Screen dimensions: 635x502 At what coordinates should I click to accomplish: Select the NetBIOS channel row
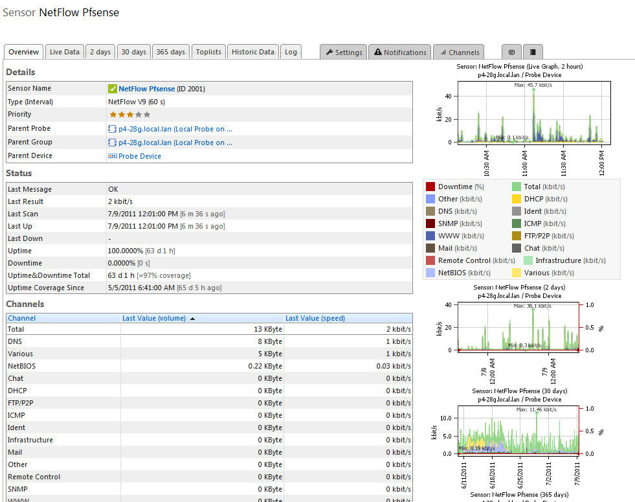[209, 366]
